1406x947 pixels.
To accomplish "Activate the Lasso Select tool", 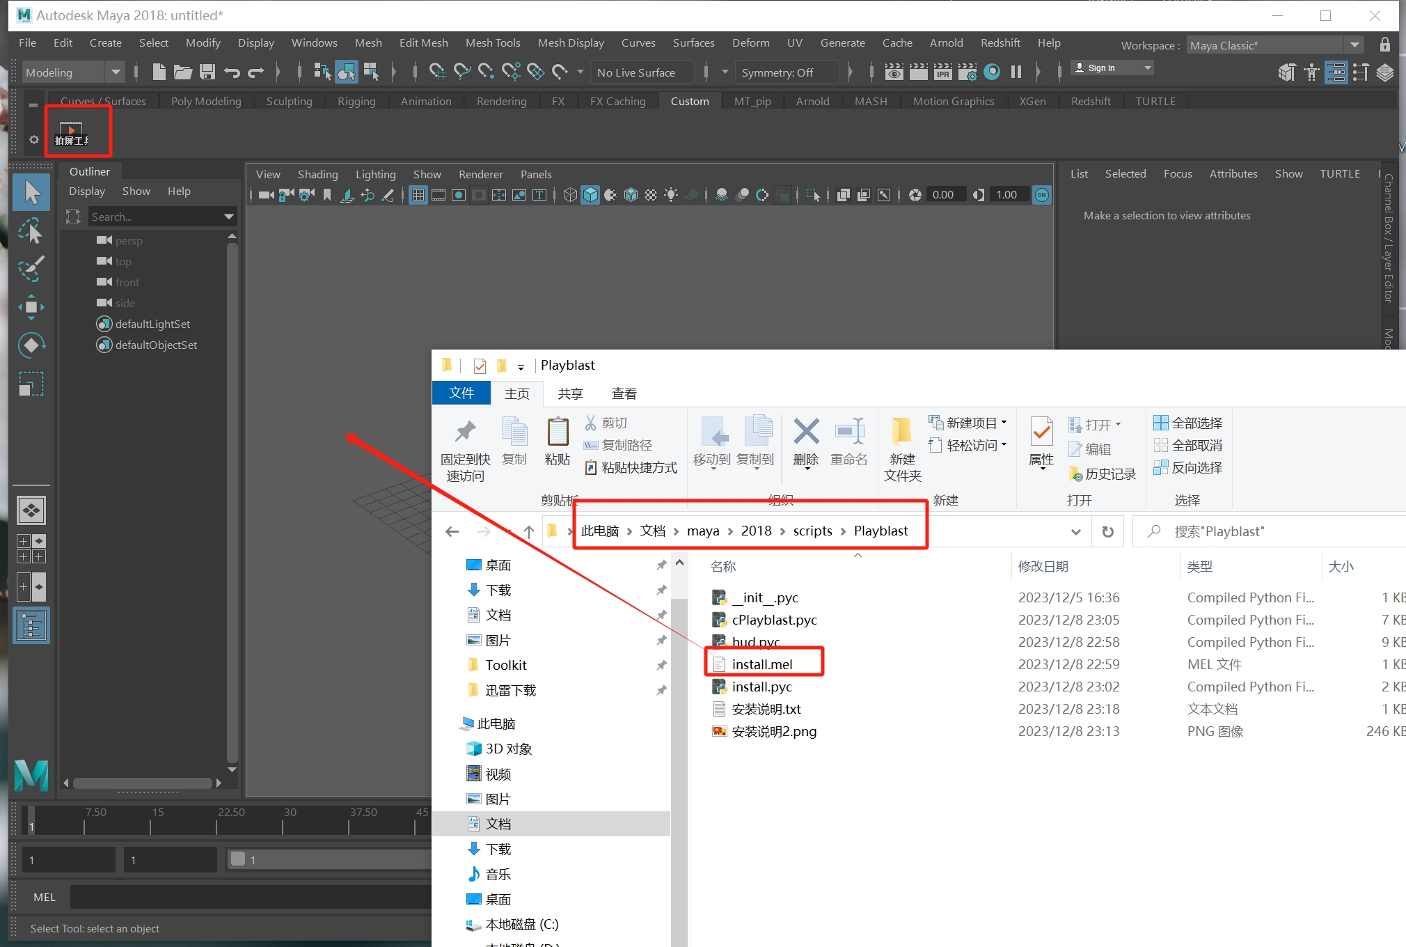I will [31, 230].
